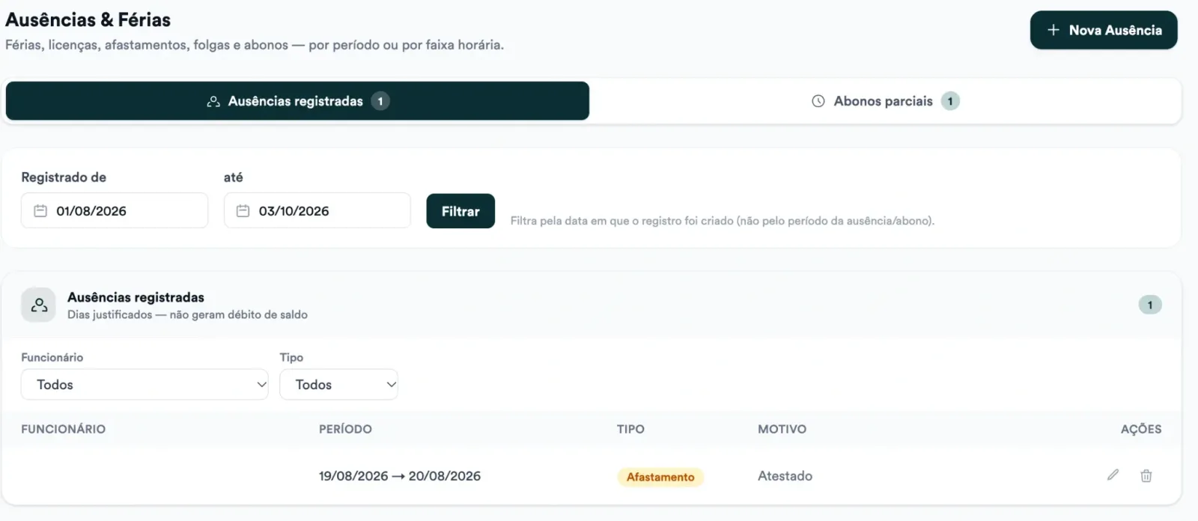Click the Nova Ausência button
1198x521 pixels.
(x=1104, y=30)
